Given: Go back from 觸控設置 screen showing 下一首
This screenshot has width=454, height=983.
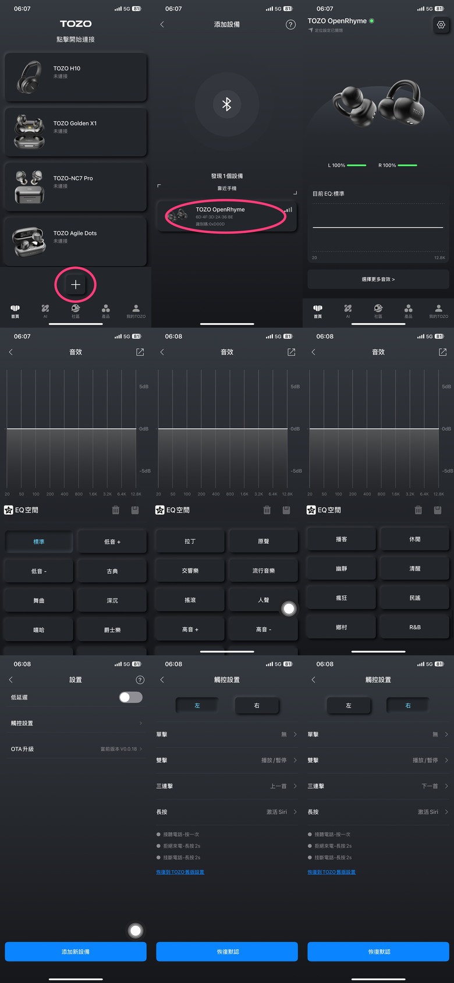Looking at the screenshot, I should [x=313, y=680].
